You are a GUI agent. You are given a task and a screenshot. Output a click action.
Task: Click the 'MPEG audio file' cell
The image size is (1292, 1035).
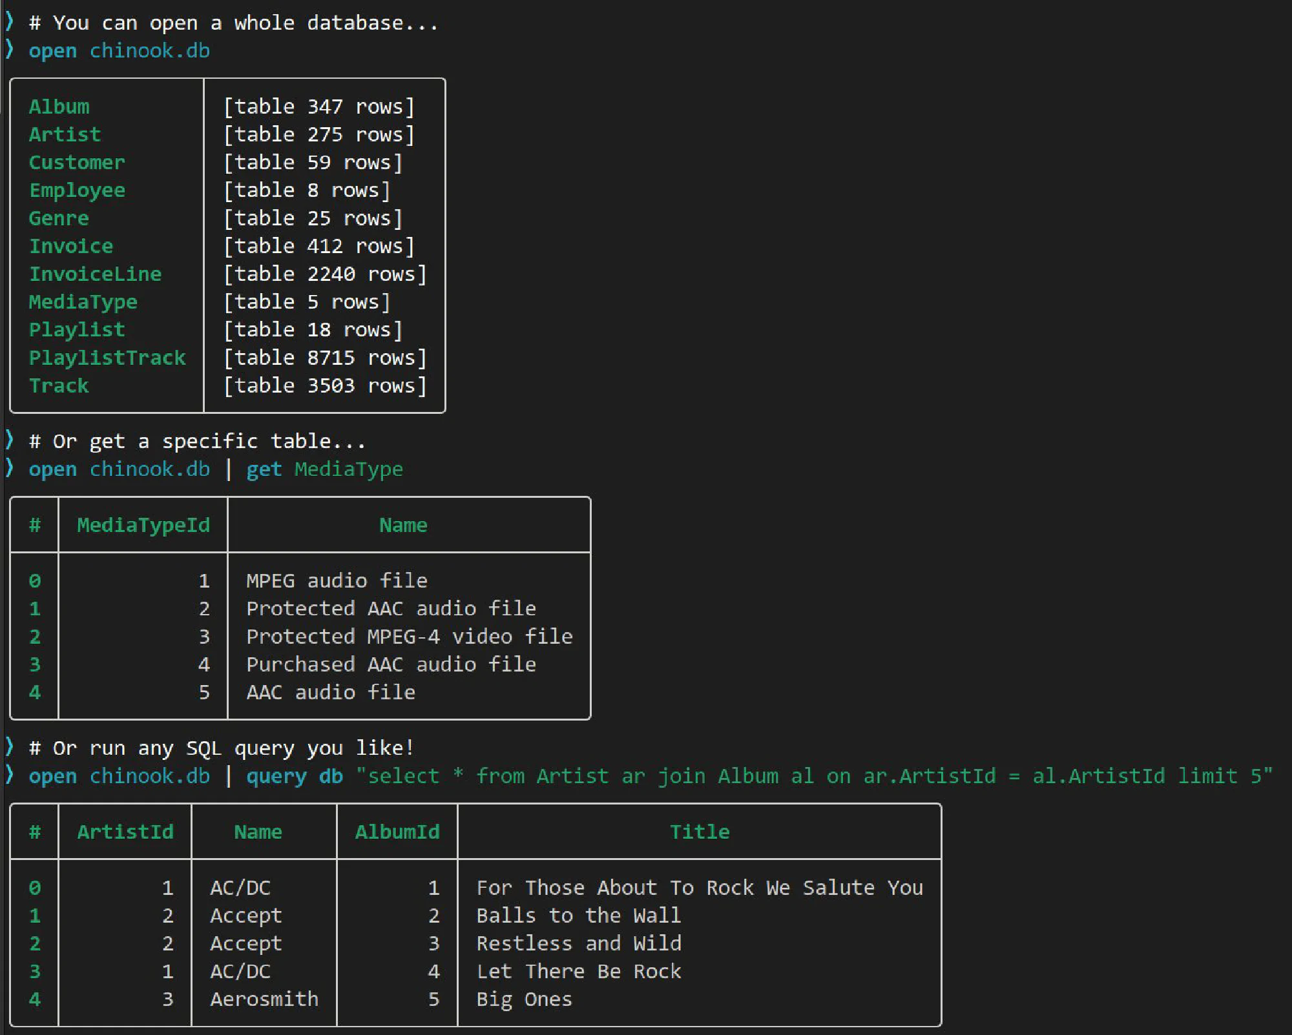coord(337,580)
